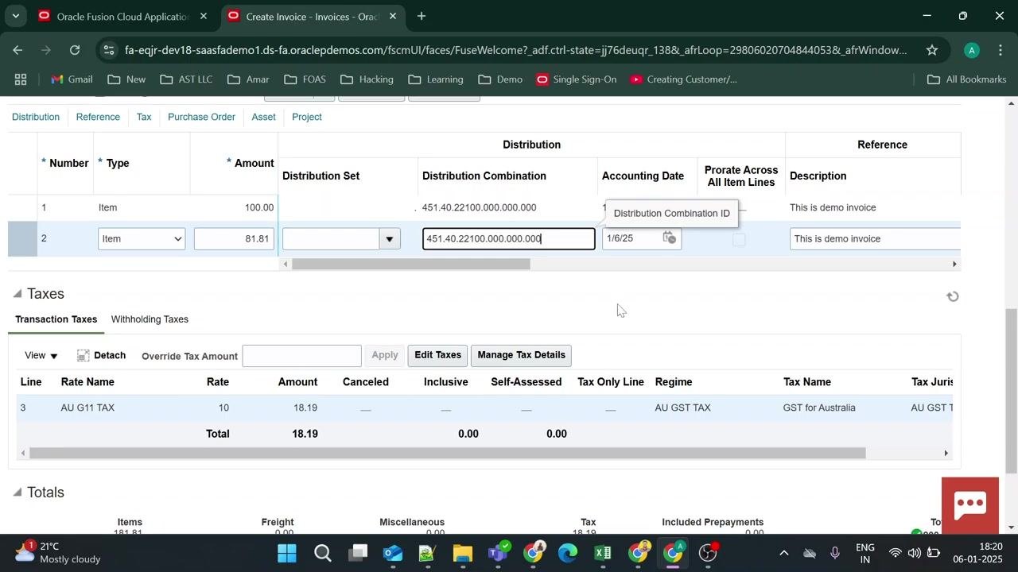This screenshot has height=572, width=1018.
Task: Open the All Bookmarks folder
Action: point(967,79)
